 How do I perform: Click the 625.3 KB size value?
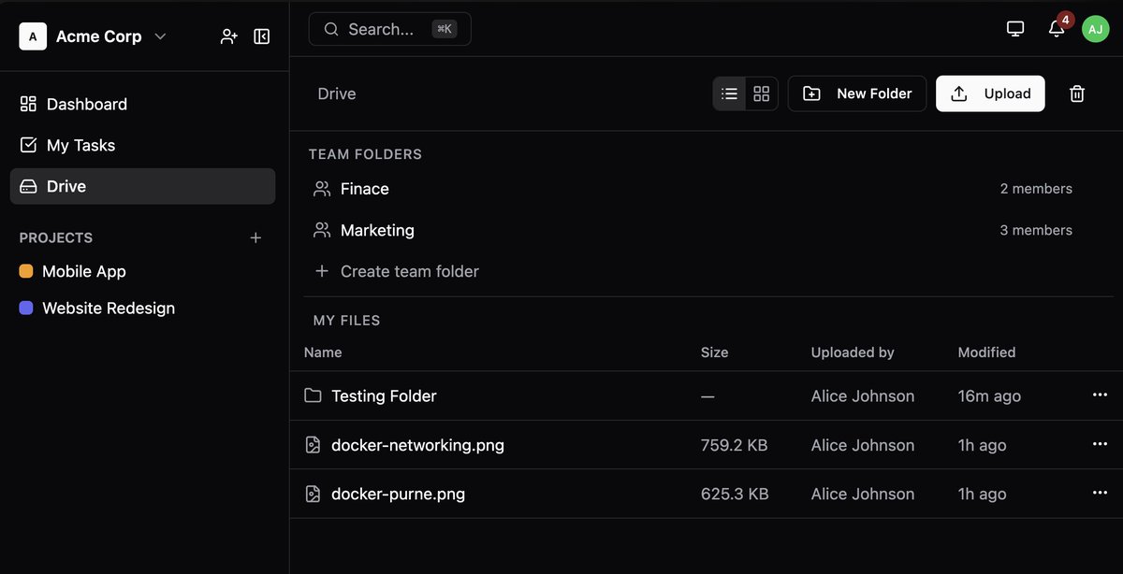coord(735,494)
